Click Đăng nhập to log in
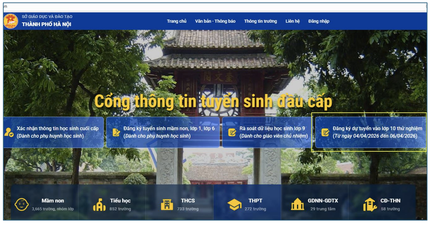Viewport: 431px width, 226px height. click(319, 21)
